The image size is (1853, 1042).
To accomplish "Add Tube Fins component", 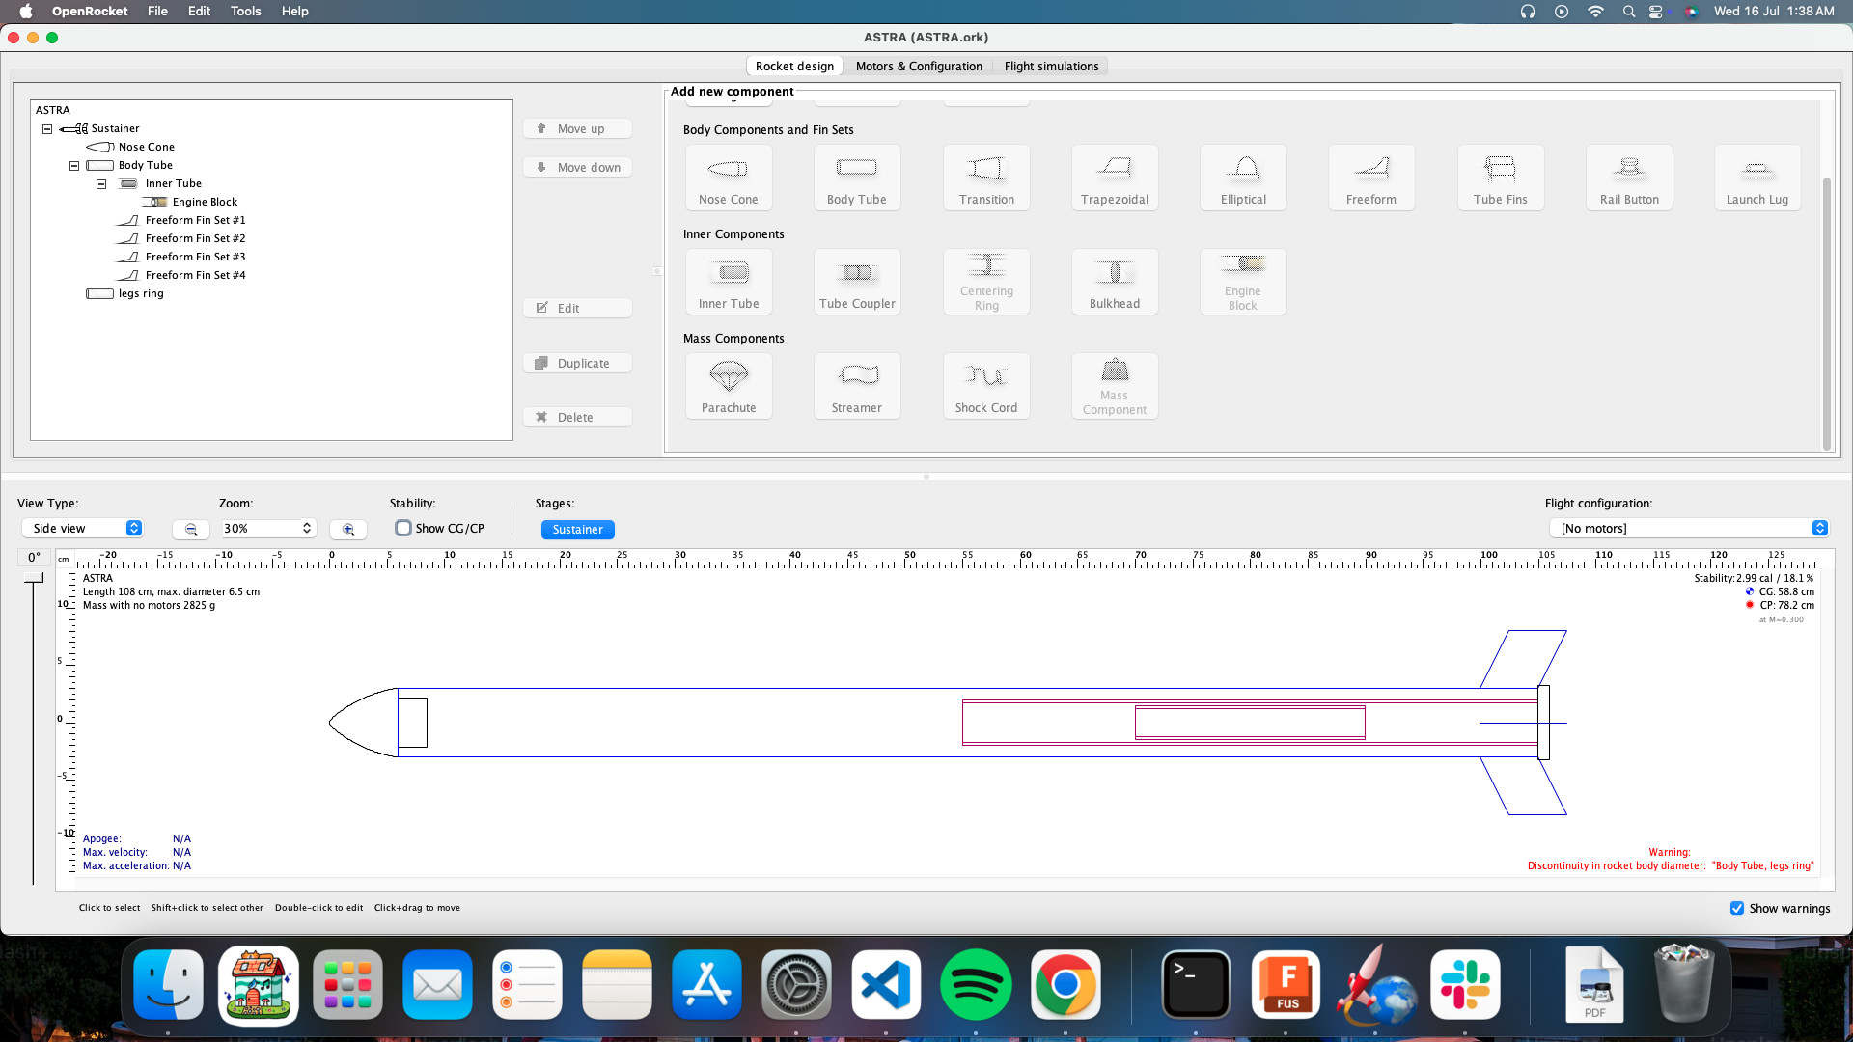I will tap(1501, 178).
